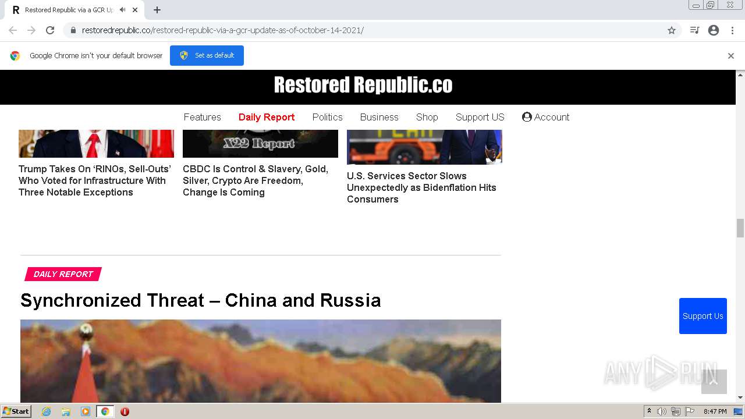Viewport: 745px width, 419px height.
Task: Open the taskbar clock showing 8:47 PM
Action: coord(715,411)
